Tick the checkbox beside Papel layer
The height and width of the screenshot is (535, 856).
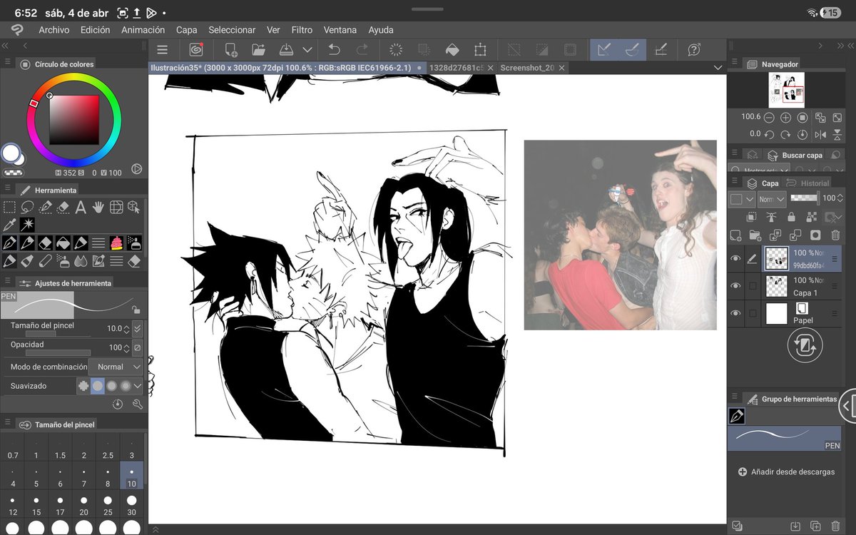753,313
